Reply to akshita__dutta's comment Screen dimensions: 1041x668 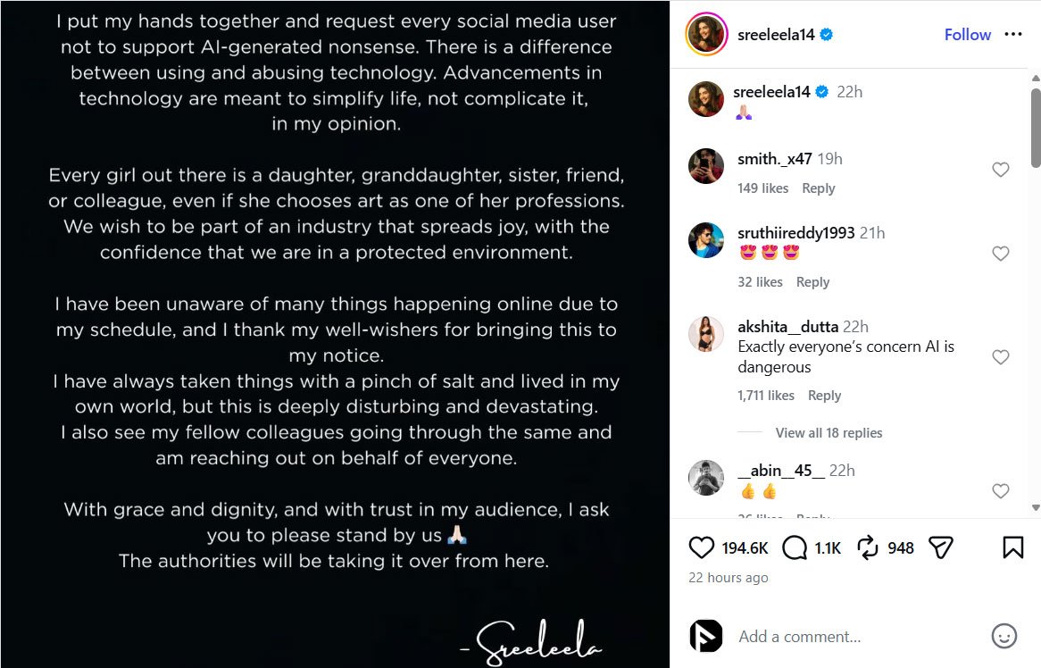824,396
